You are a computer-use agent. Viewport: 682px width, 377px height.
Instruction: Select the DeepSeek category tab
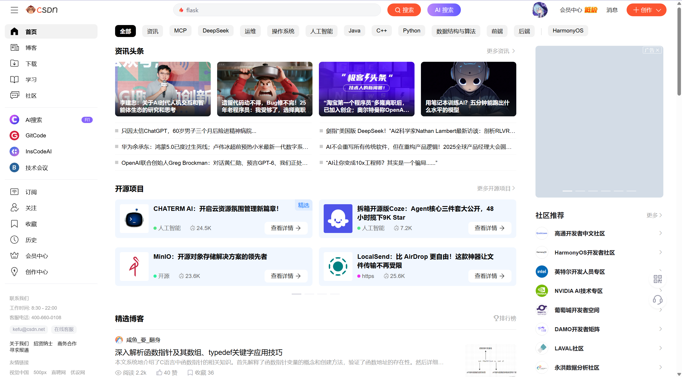coord(216,31)
